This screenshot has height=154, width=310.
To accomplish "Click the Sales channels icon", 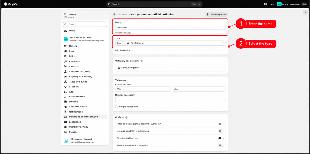I will point(65,97).
